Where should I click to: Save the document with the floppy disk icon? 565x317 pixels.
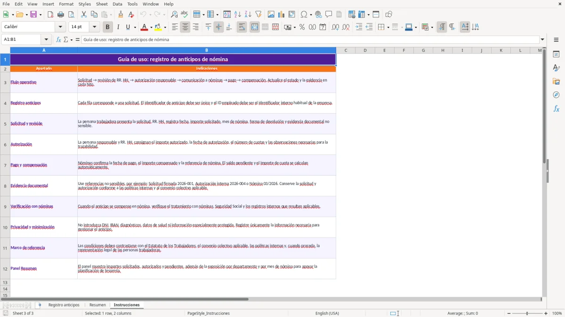(x=33, y=15)
